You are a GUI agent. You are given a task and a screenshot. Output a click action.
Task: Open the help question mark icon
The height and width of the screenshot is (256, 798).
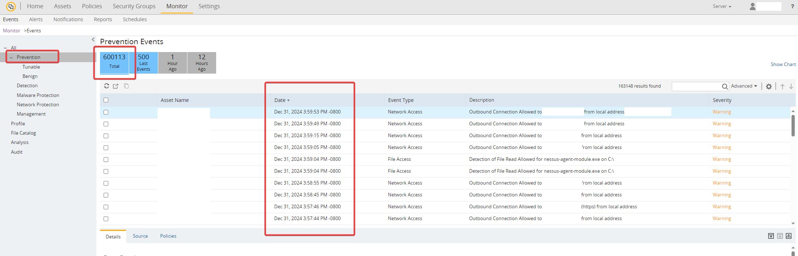pos(792,6)
